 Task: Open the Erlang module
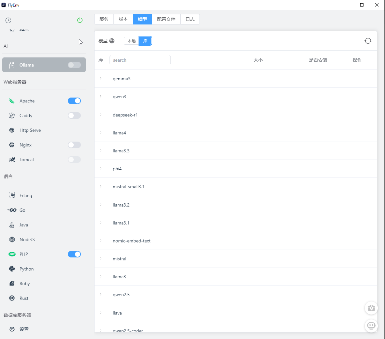click(44, 195)
